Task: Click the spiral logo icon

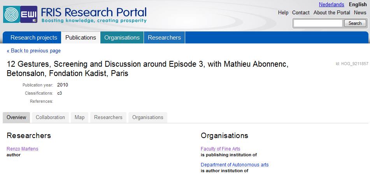Action: pyautogui.click(x=11, y=14)
